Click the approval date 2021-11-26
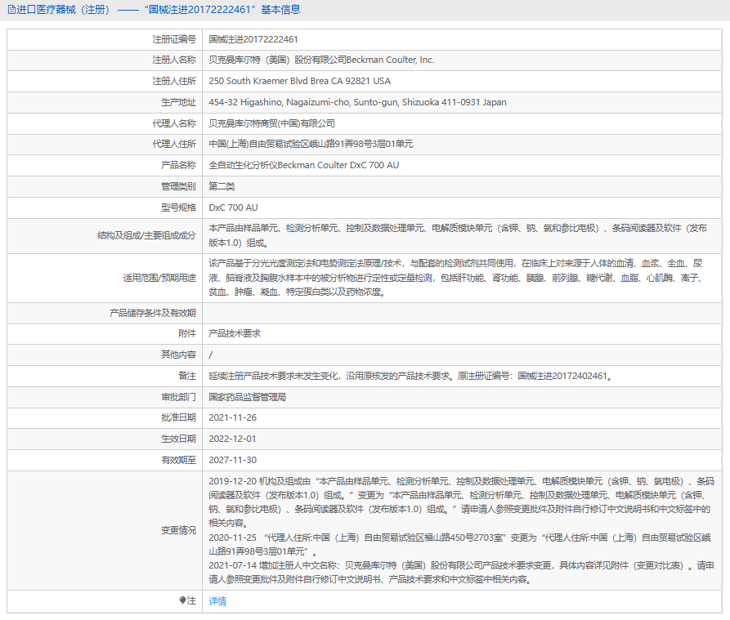 click(x=233, y=417)
